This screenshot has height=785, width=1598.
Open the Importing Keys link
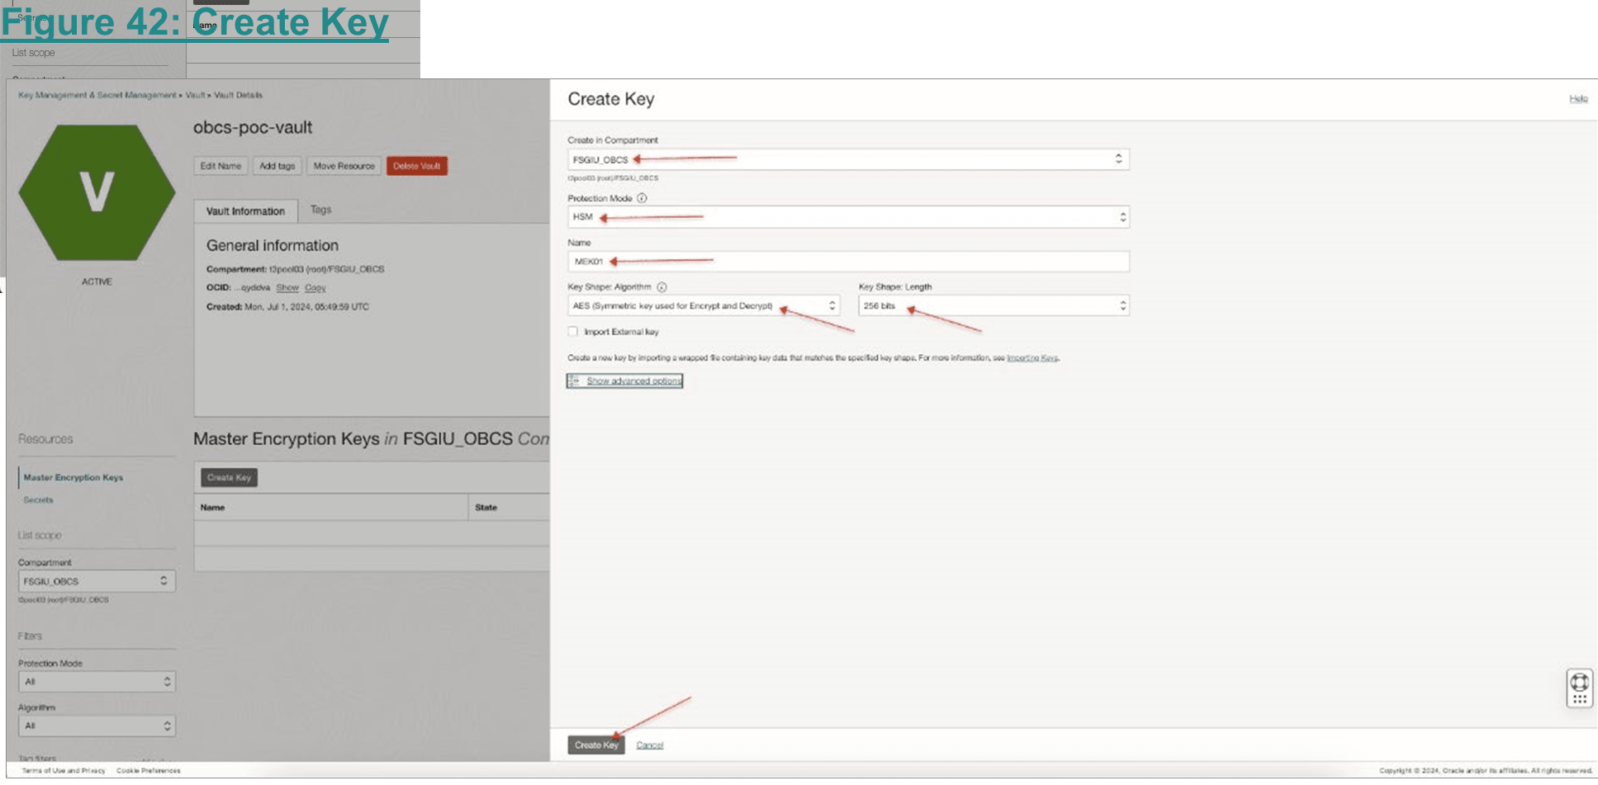tap(1032, 358)
